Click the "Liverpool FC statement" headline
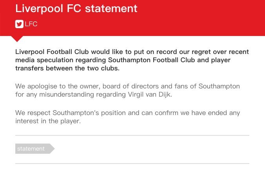The width and height of the screenshot is (265, 169). point(76,8)
